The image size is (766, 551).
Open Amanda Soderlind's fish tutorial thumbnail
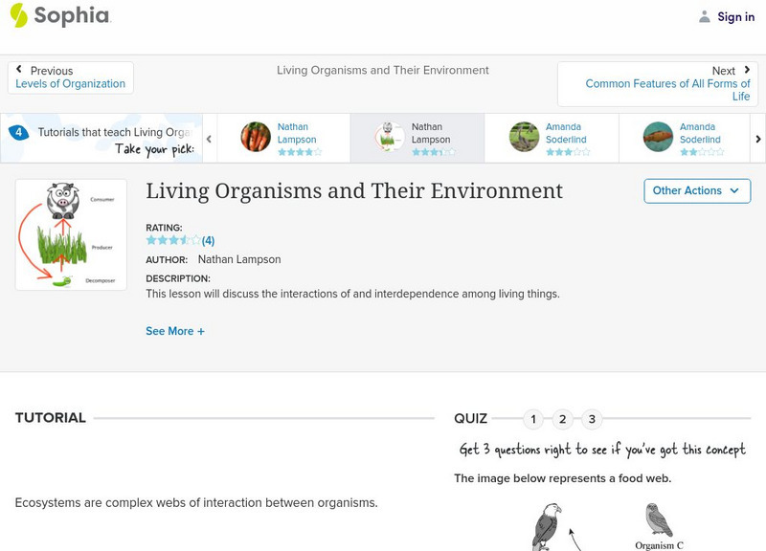pos(658,137)
